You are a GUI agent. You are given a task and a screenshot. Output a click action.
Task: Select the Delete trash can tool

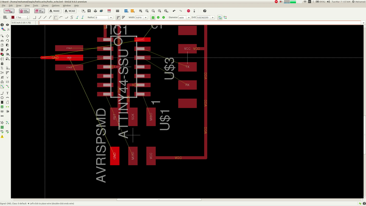[x=2, y=50]
